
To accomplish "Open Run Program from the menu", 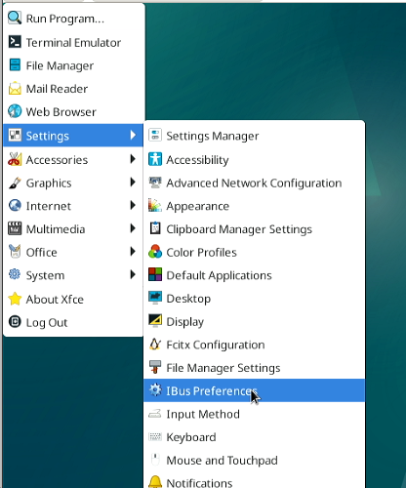I will [x=73, y=19].
